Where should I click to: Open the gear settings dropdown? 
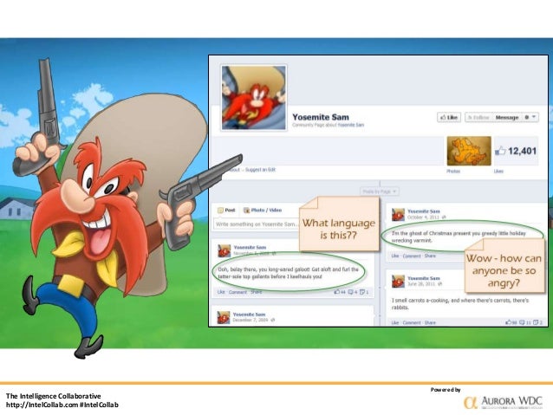click(530, 118)
